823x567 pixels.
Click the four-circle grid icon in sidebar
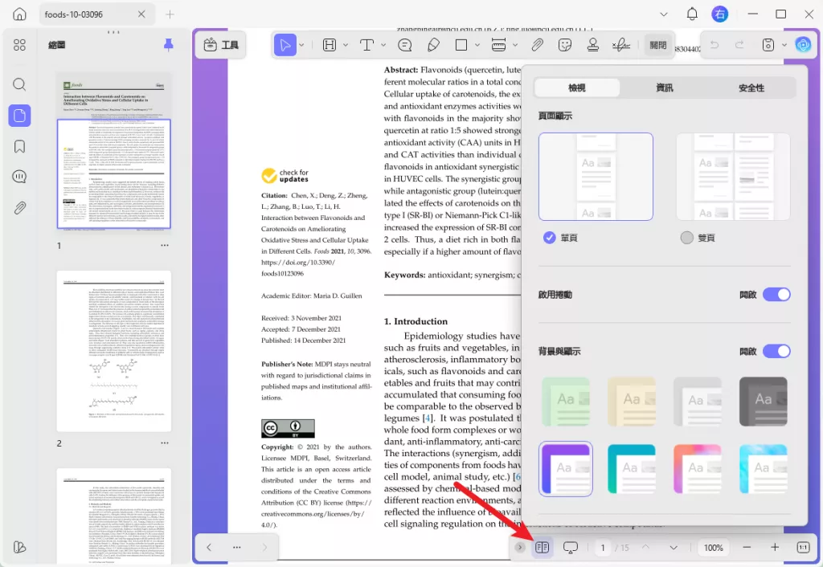point(19,45)
